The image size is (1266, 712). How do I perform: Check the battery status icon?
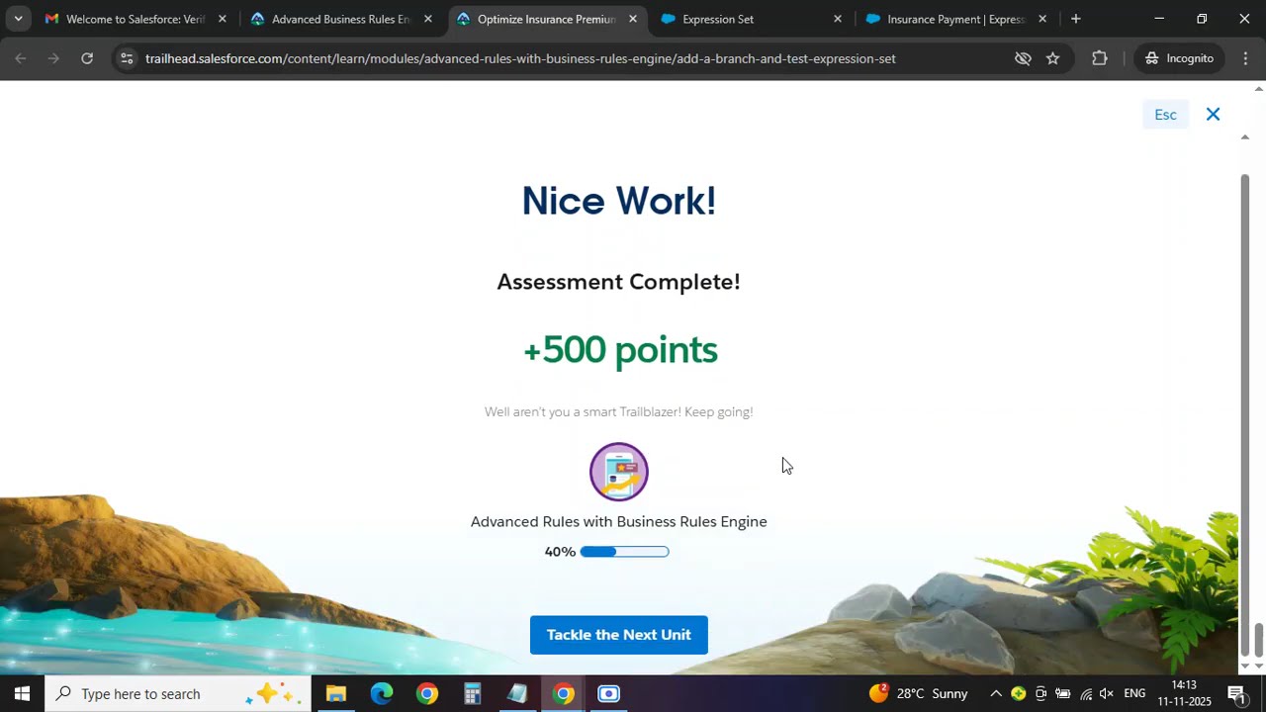[1062, 693]
